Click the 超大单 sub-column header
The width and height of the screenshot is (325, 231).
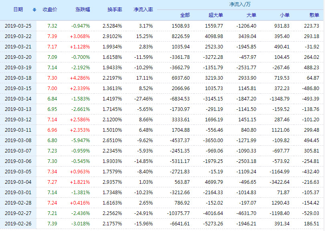pyautogui.click(x=216, y=15)
